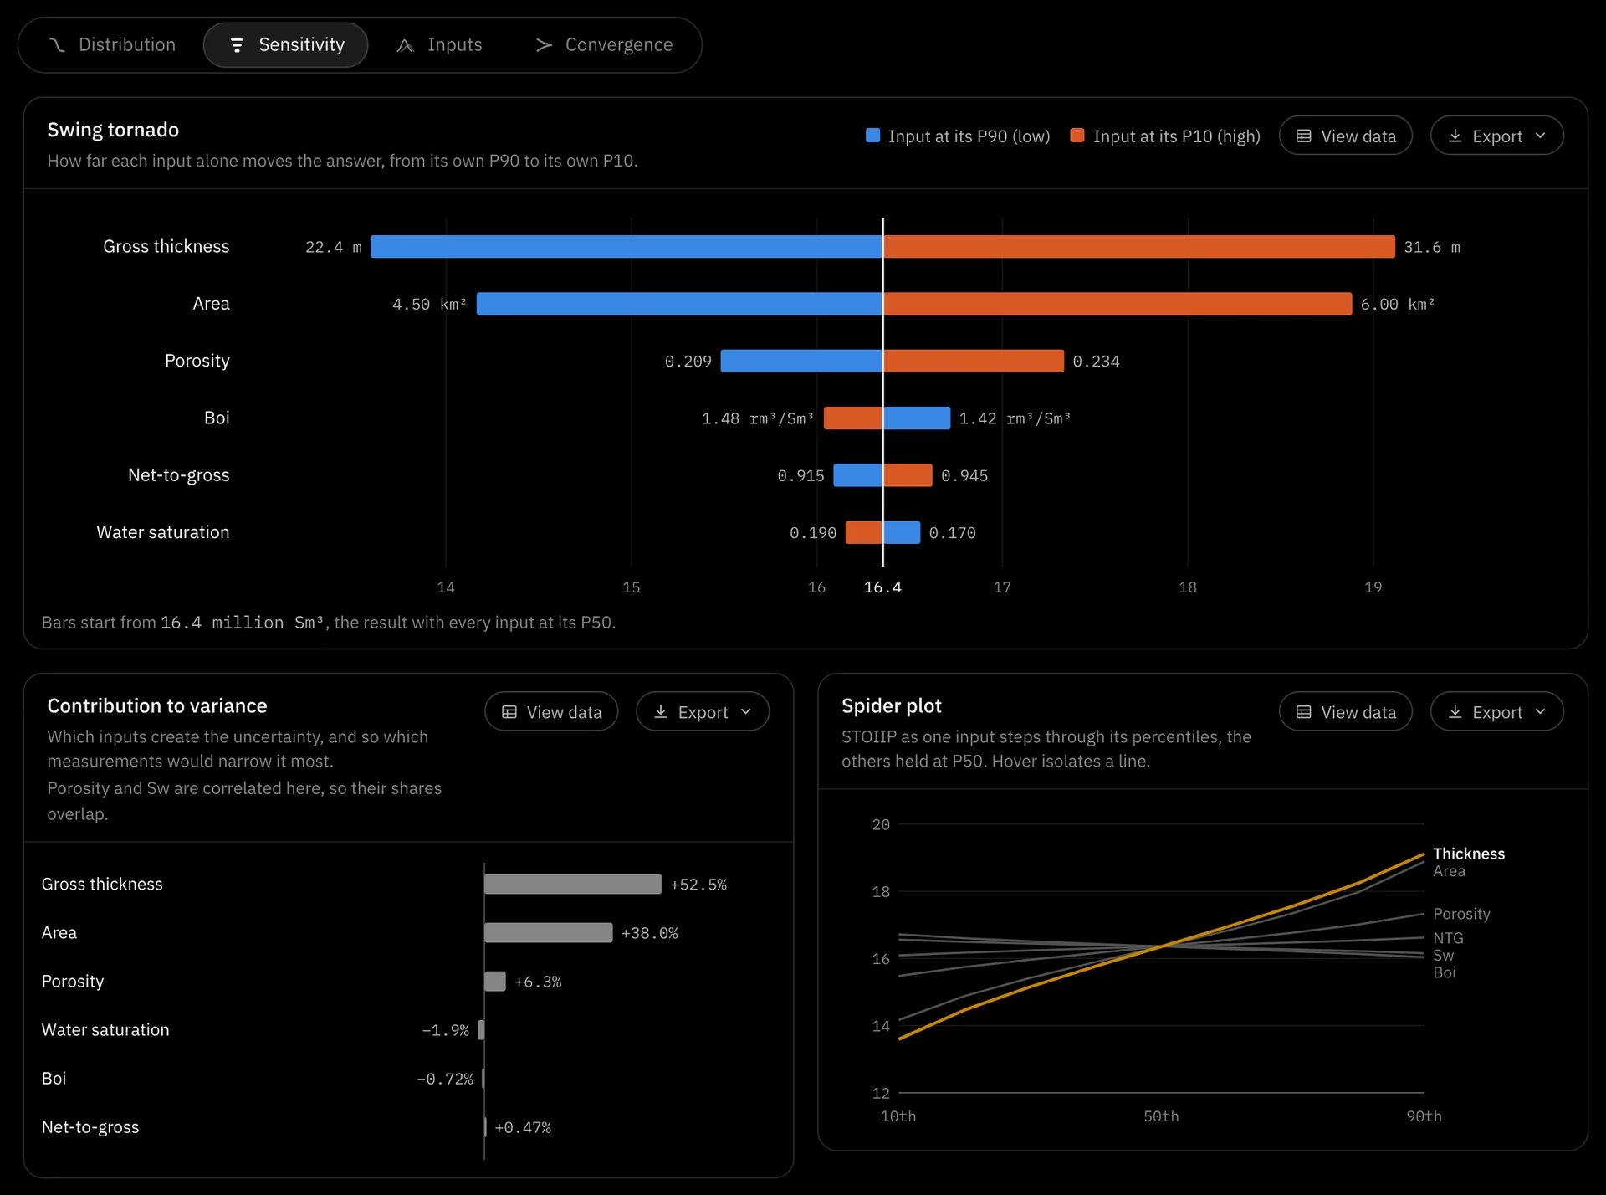
Task: Click orange P10 (high) legend swatch
Action: [x=1077, y=136]
